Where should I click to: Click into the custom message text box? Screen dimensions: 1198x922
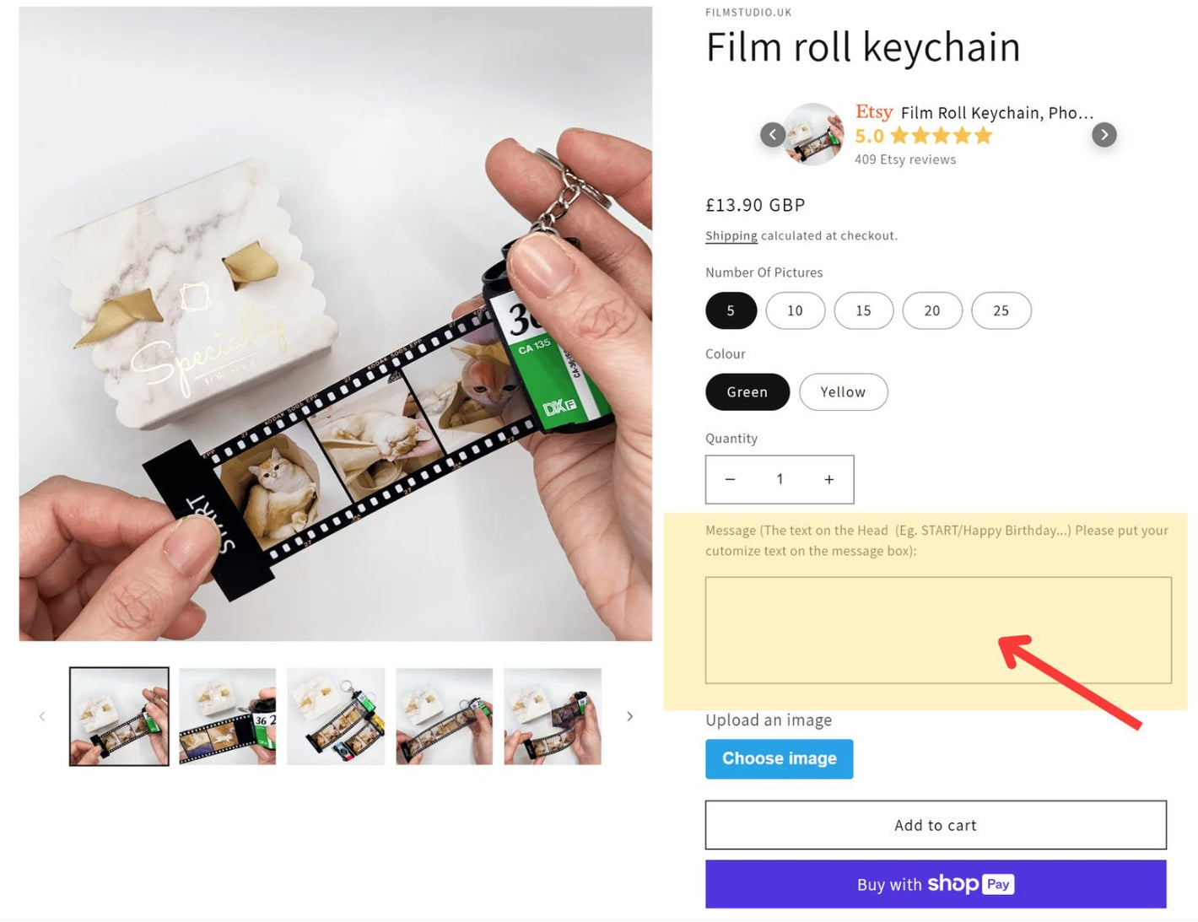pyautogui.click(x=937, y=629)
